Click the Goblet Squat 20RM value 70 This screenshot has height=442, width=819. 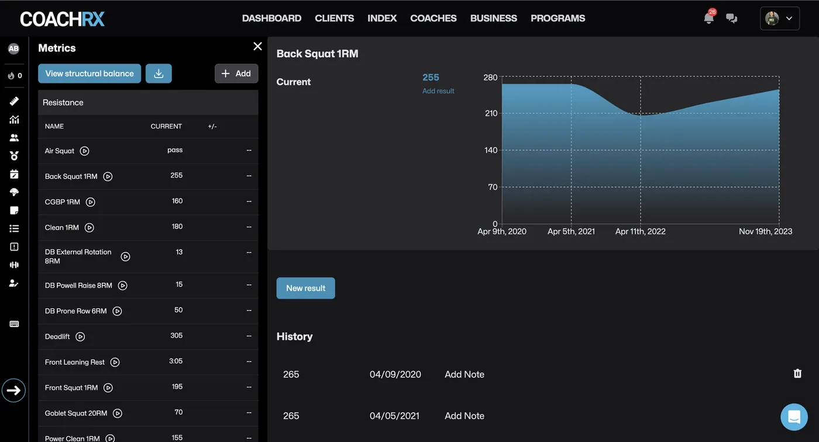[178, 412]
